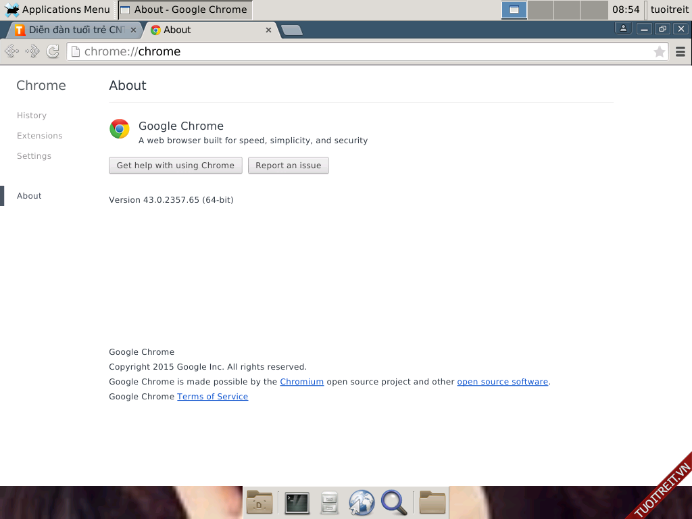Viewport: 692px width, 519px height.
Task: Go to Settings in the sidebar
Action: (34, 156)
